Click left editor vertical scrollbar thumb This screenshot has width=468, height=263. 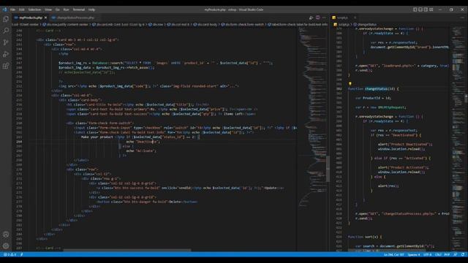click(x=328, y=169)
